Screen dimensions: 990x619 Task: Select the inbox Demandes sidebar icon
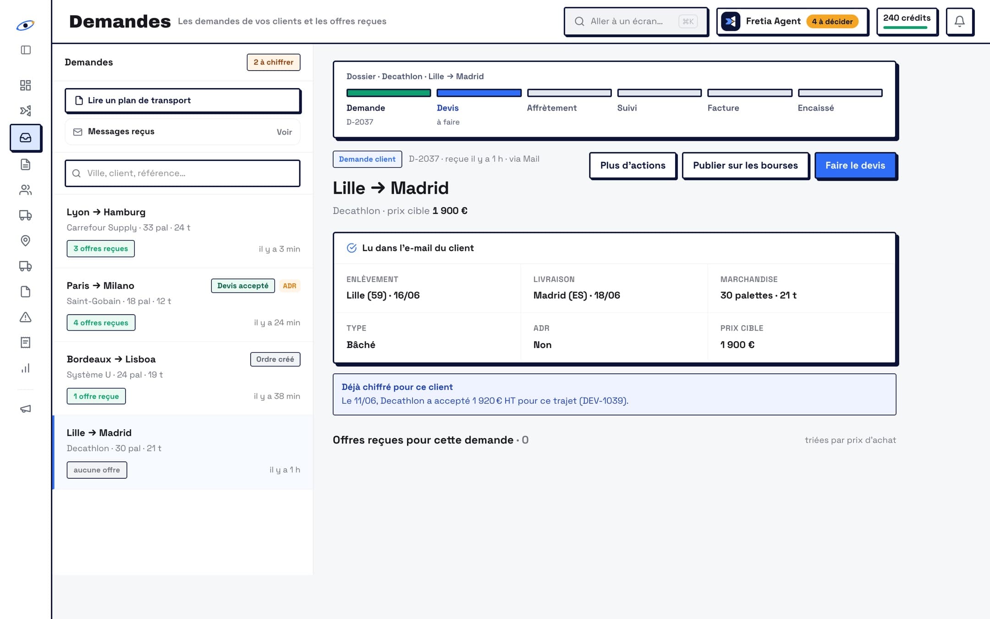click(26, 138)
